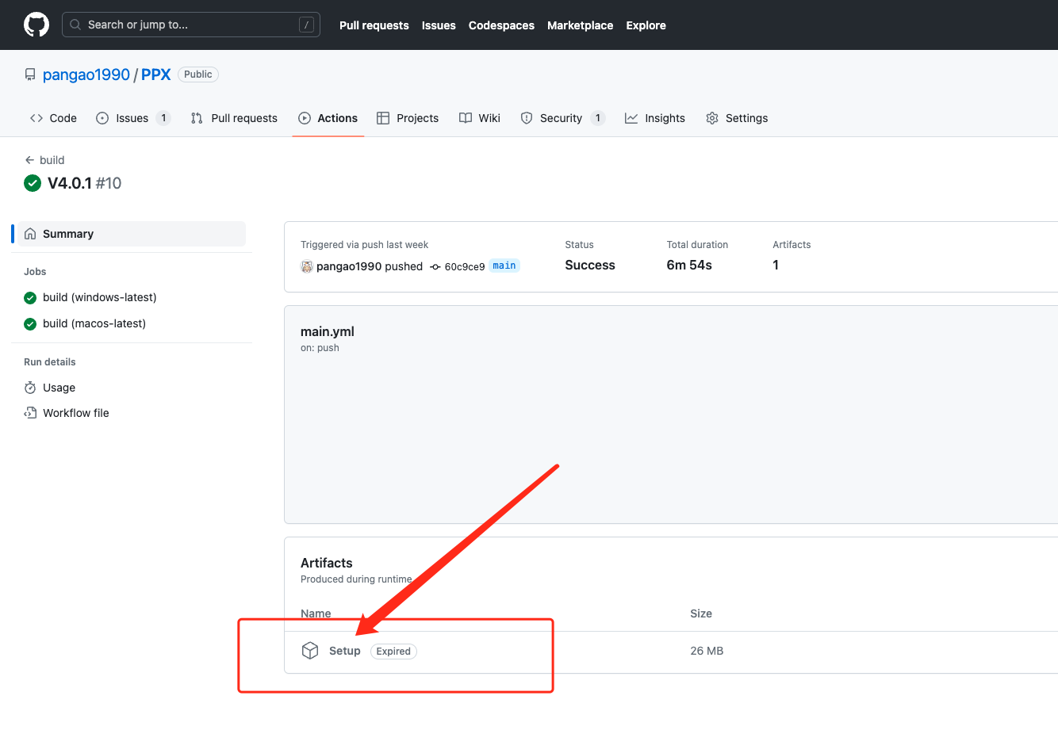
Task: Click the Pull requests branch icon in tabs
Action: (197, 118)
